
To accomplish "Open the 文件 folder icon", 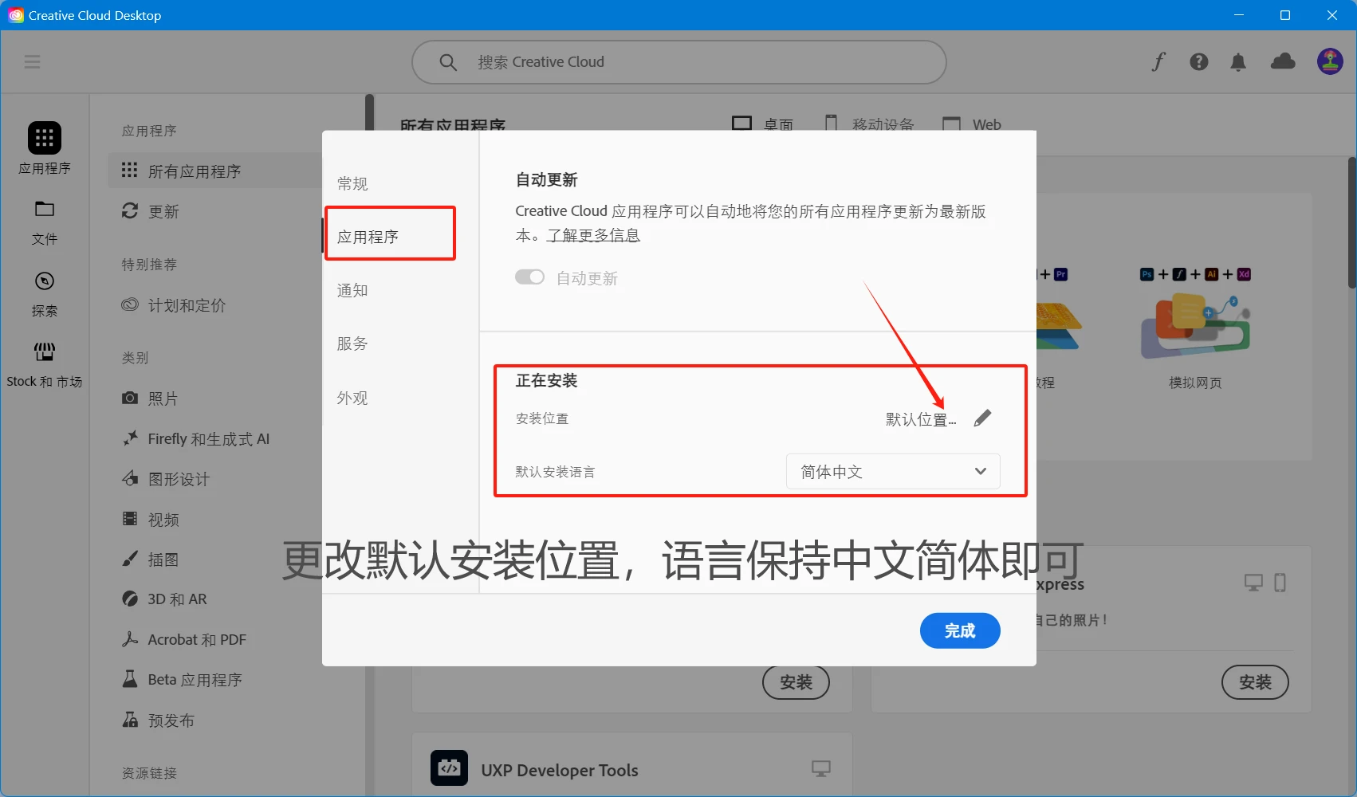I will point(45,209).
